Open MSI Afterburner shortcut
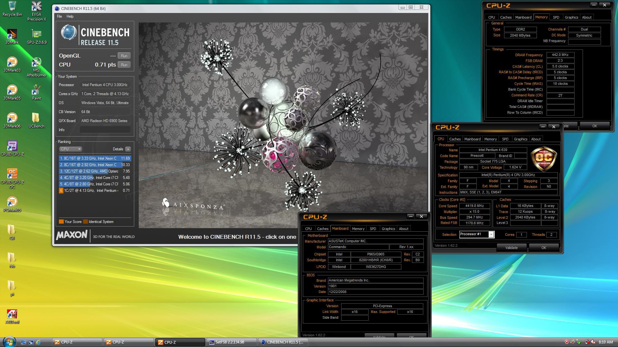This screenshot has height=347, width=618. (36, 67)
